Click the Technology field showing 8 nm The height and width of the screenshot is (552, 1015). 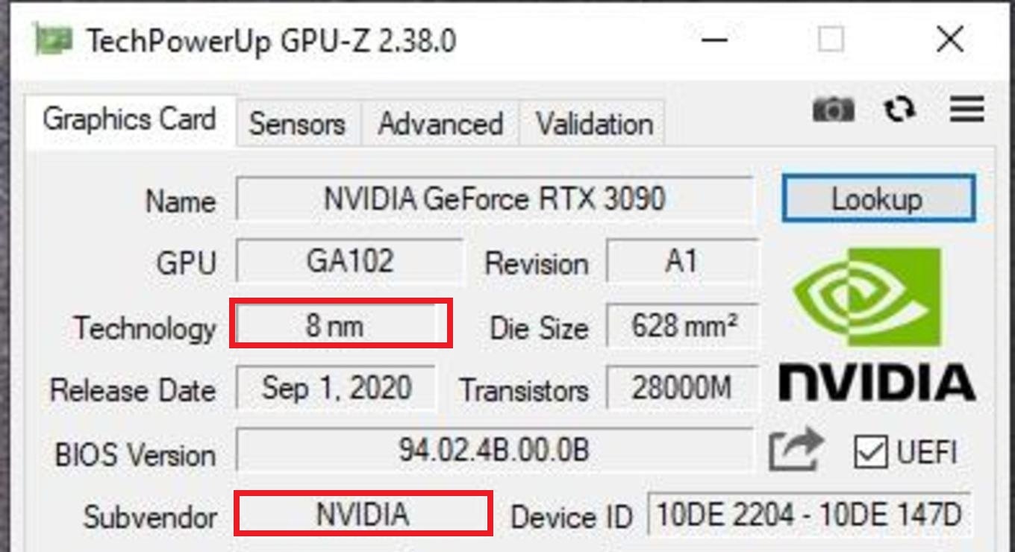[x=335, y=325]
